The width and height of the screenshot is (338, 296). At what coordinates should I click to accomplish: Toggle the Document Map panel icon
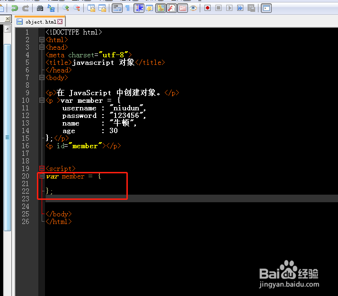[161, 8]
